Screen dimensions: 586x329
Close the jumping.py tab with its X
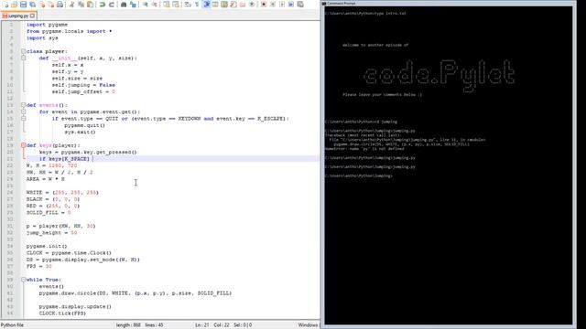tap(33, 16)
